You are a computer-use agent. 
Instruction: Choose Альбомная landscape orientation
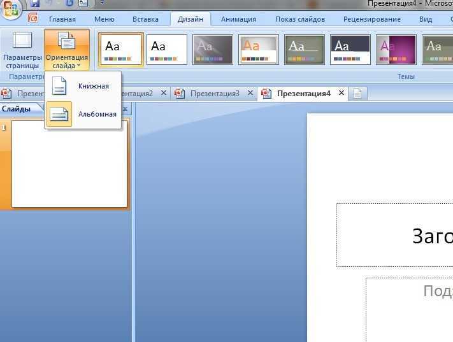83,114
